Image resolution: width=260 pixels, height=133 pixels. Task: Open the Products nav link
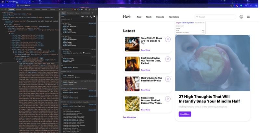coord(160,17)
